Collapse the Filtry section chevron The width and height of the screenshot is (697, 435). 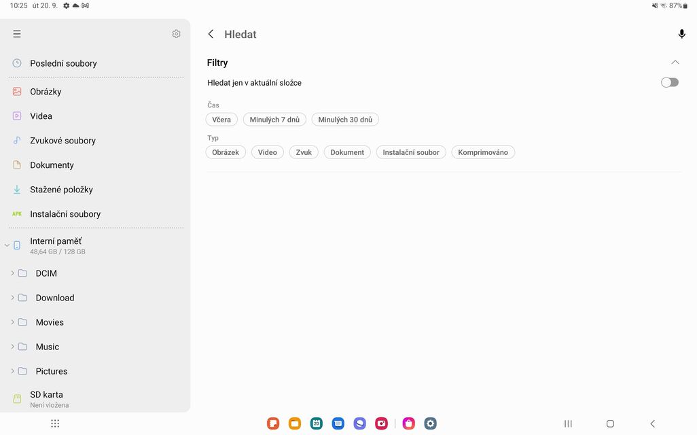675,61
